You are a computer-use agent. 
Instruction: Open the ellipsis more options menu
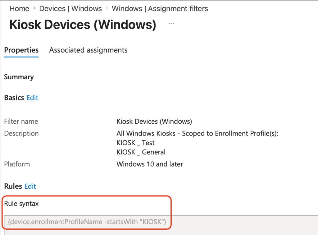point(171,24)
